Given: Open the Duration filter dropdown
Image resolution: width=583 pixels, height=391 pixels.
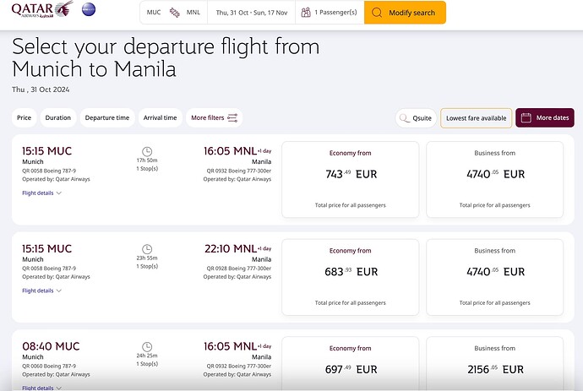Looking at the screenshot, I should pos(58,118).
